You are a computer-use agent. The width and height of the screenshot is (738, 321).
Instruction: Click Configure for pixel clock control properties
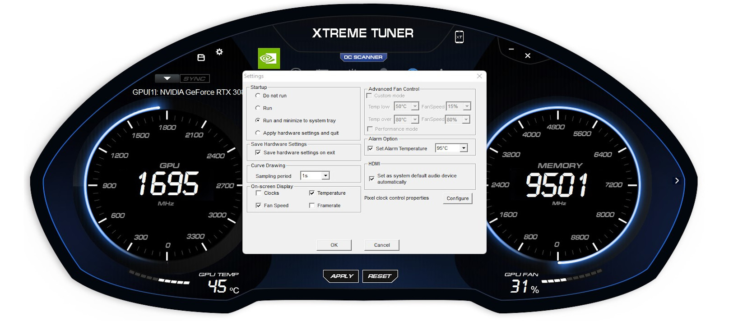pyautogui.click(x=458, y=198)
